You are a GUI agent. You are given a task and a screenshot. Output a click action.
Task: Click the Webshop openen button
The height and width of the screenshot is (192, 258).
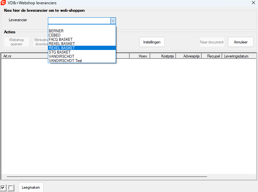(17, 42)
